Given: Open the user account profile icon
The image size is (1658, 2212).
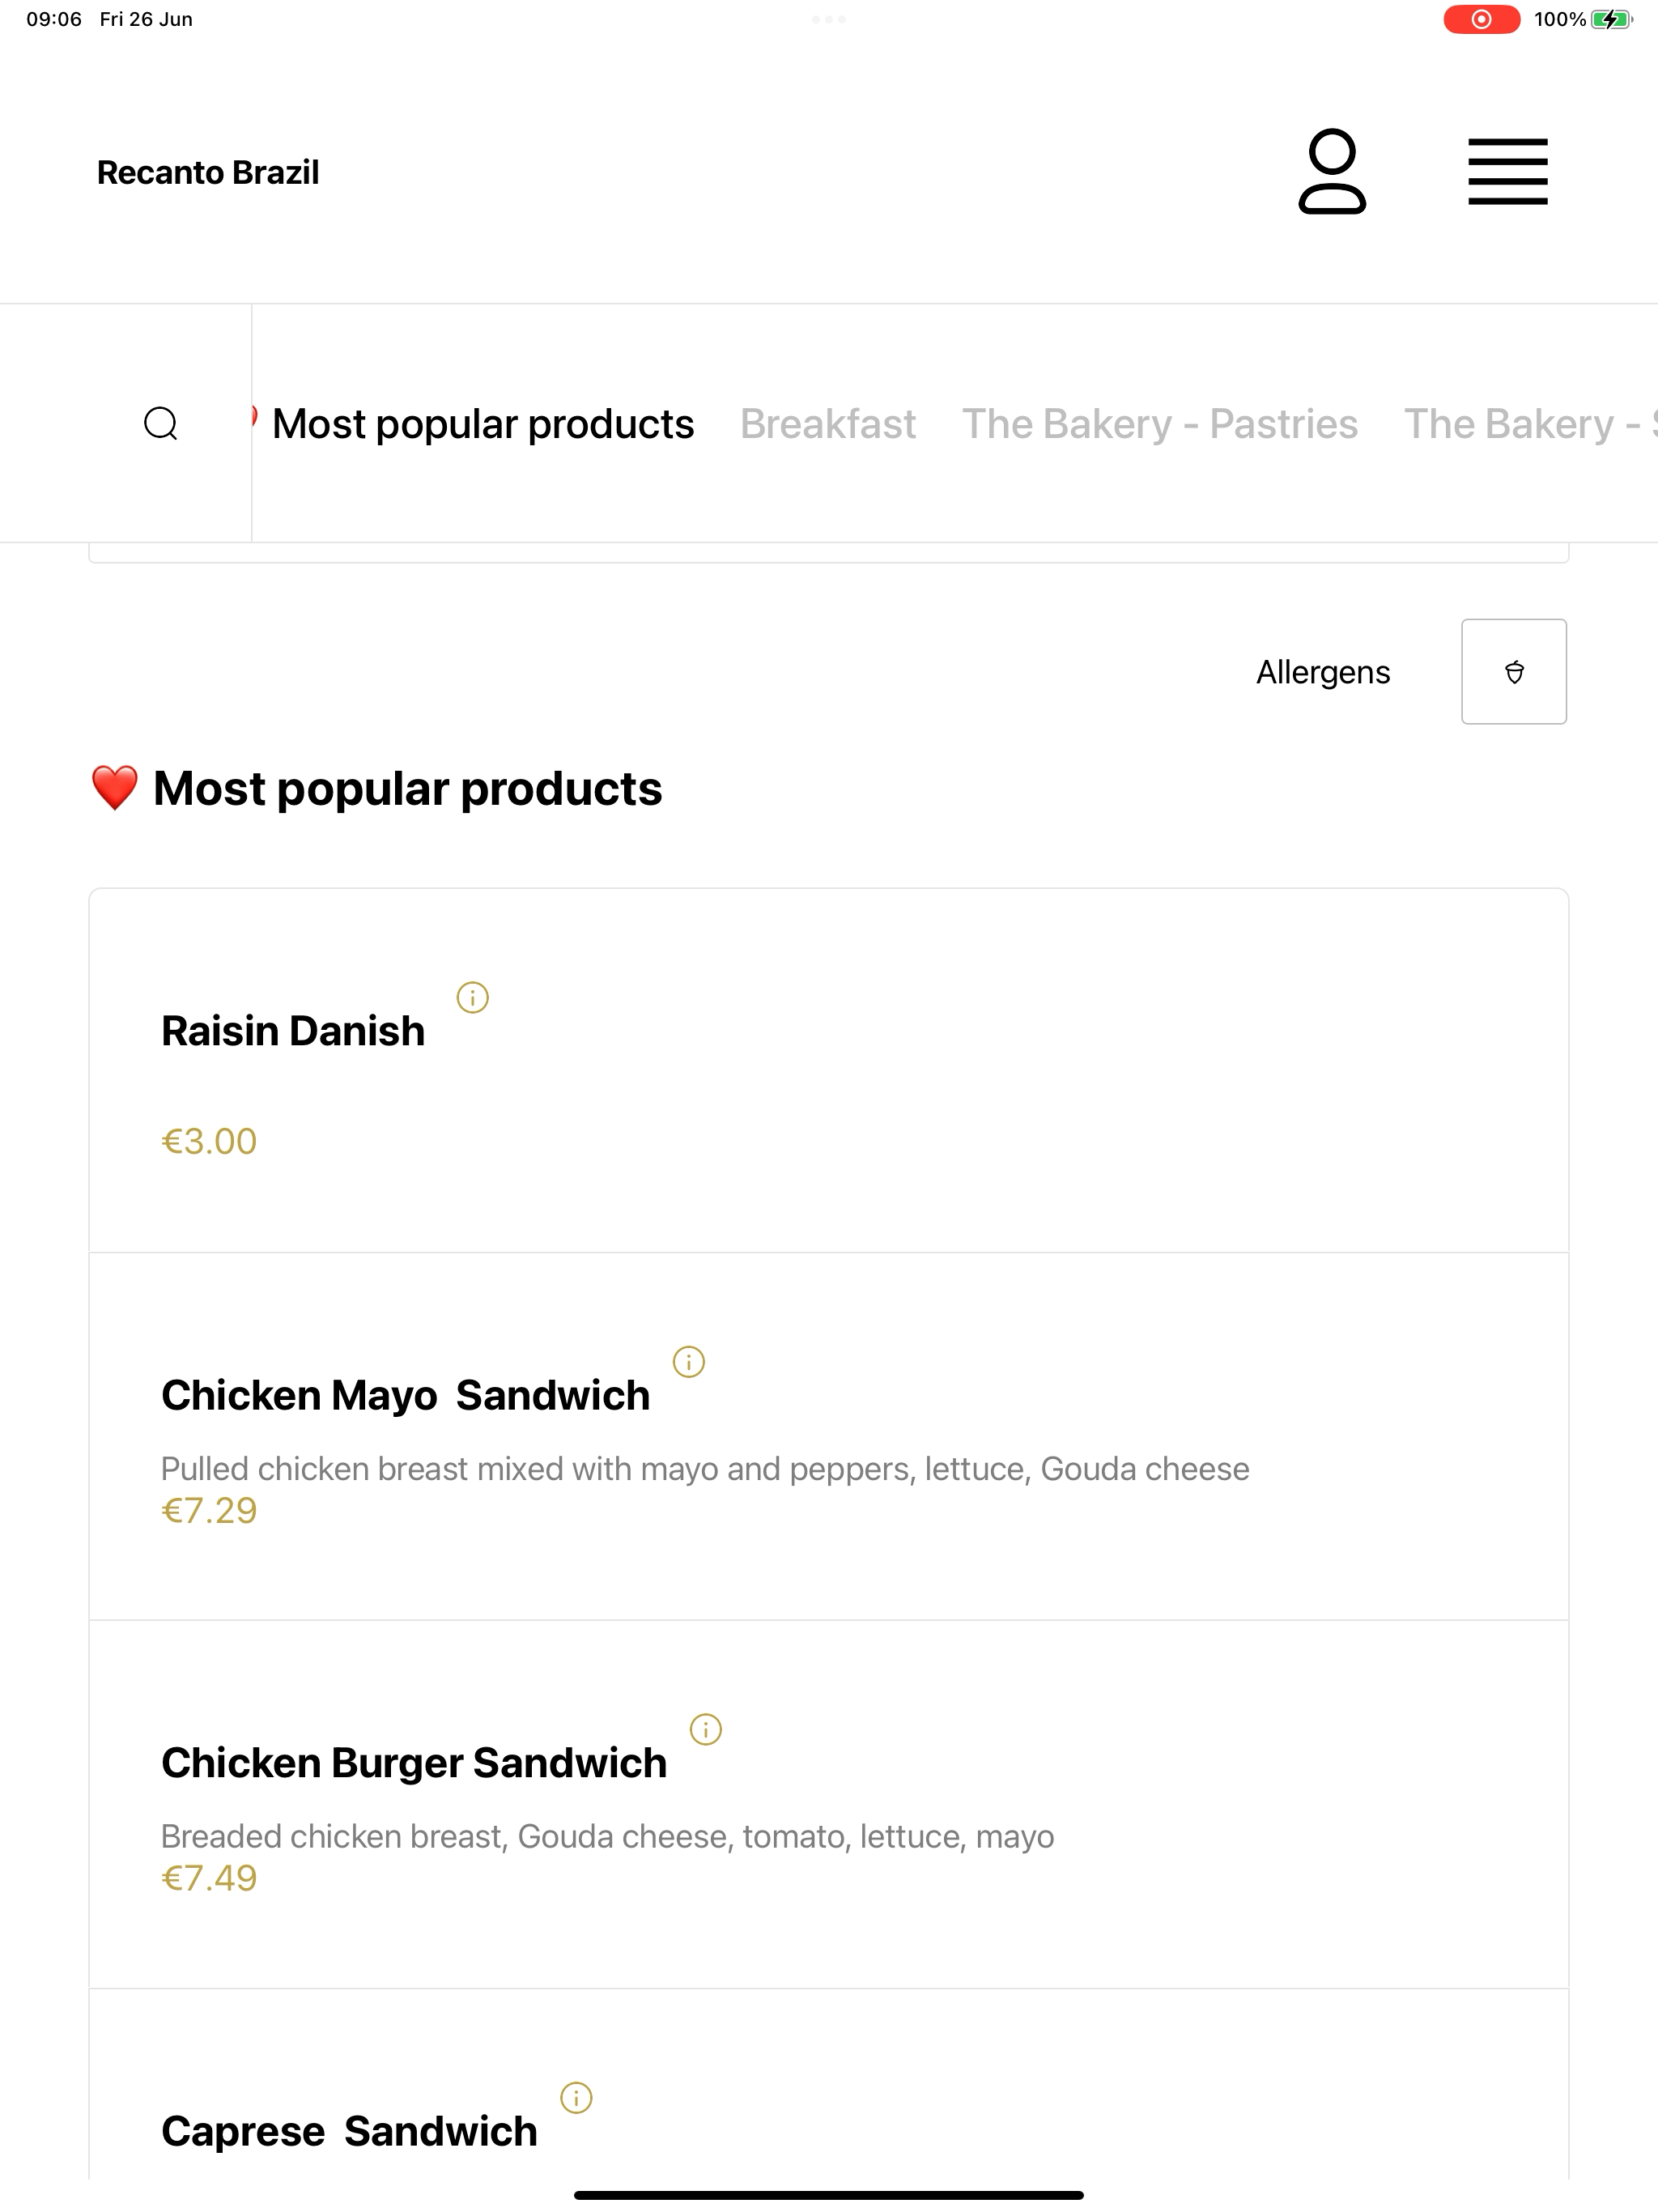Looking at the screenshot, I should pos(1331,171).
